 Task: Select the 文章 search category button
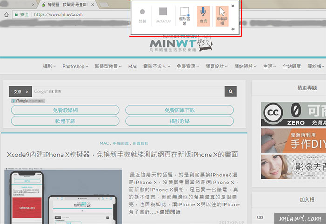[20, 92]
